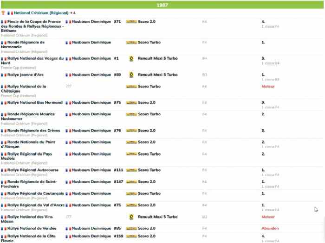Click the Scora logo in the Rallye National de la Châtaigne row

[131, 87]
